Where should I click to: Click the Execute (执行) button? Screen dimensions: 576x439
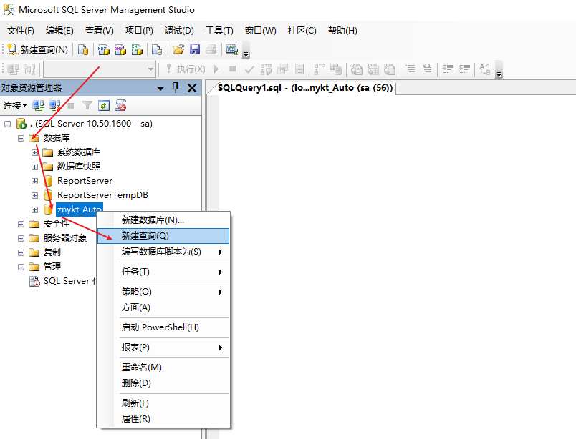click(186, 69)
